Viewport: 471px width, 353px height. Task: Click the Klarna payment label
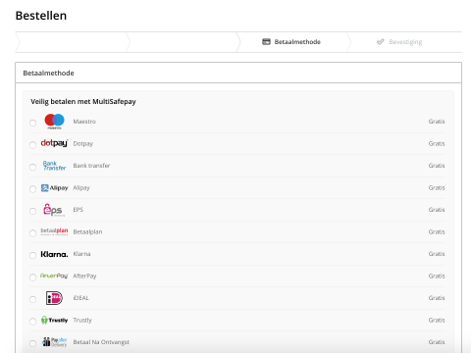tap(81, 254)
